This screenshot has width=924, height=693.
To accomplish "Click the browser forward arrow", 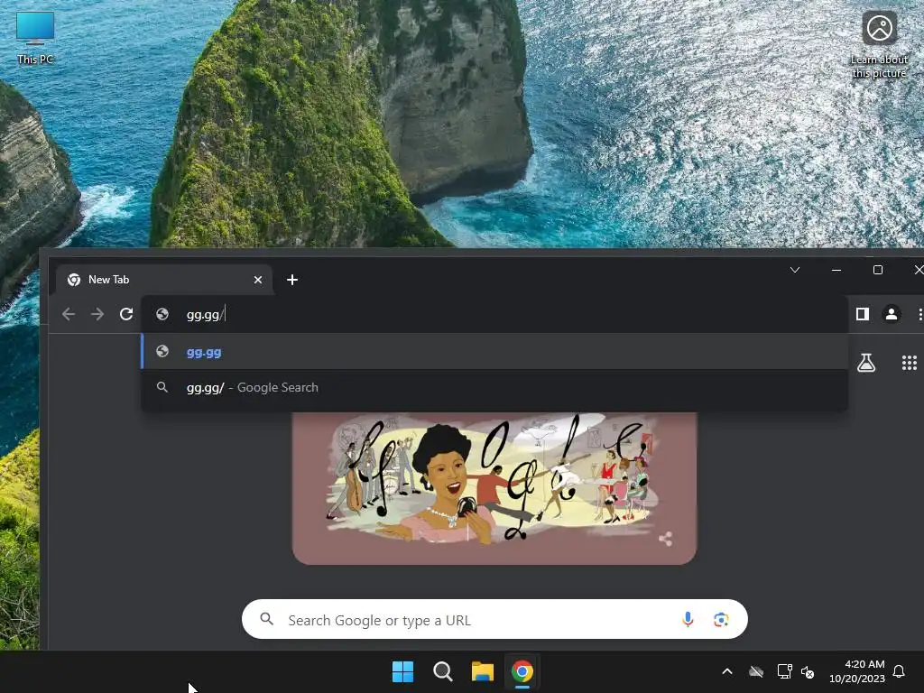I will (x=97, y=314).
